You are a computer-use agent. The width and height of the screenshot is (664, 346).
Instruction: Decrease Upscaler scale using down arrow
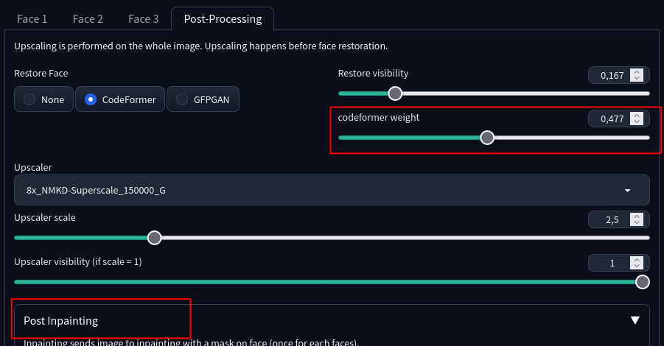coord(637,222)
